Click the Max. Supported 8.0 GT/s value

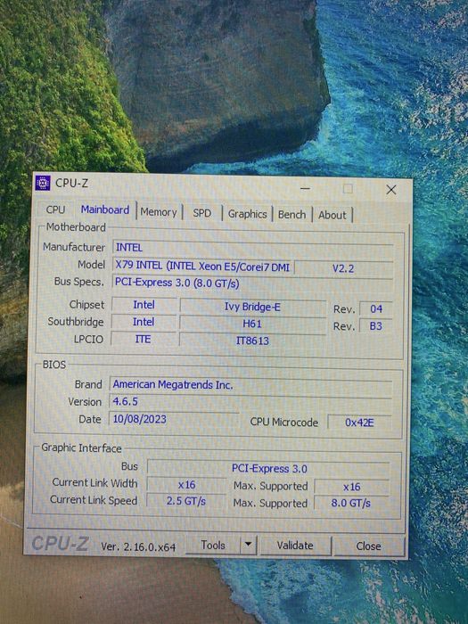[351, 504]
